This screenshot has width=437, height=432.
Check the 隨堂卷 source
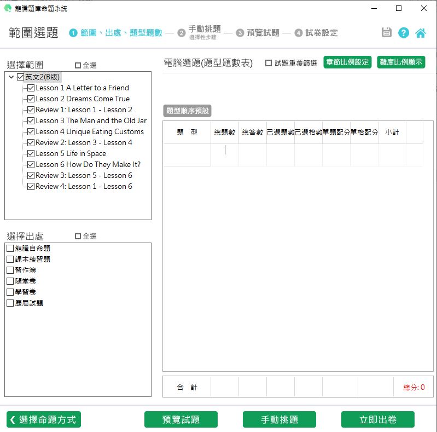coord(10,281)
